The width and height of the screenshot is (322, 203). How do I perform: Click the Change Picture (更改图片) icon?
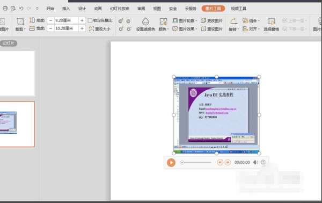203,20
